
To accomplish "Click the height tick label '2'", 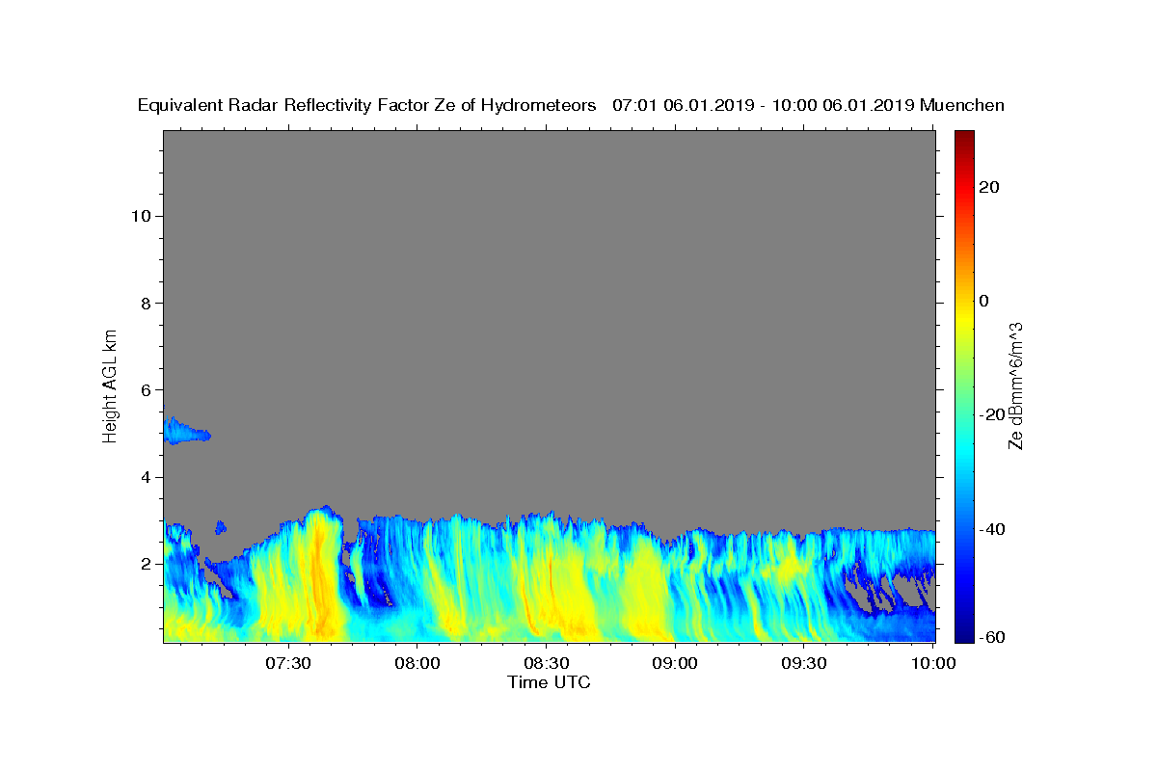I will point(147,564).
